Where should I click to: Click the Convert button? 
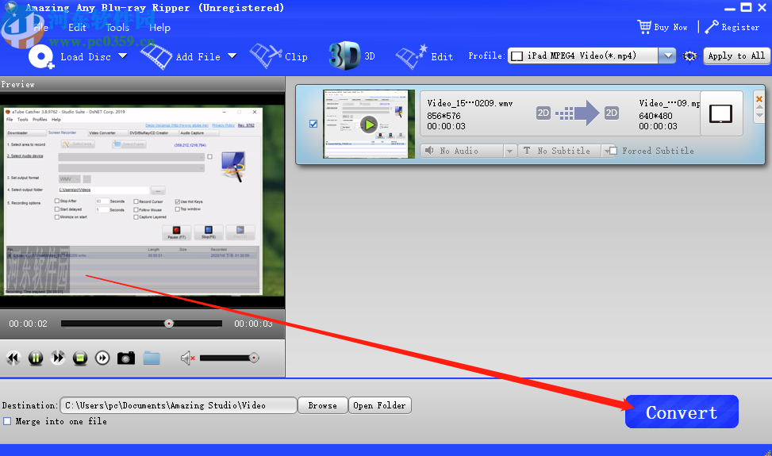(x=682, y=412)
